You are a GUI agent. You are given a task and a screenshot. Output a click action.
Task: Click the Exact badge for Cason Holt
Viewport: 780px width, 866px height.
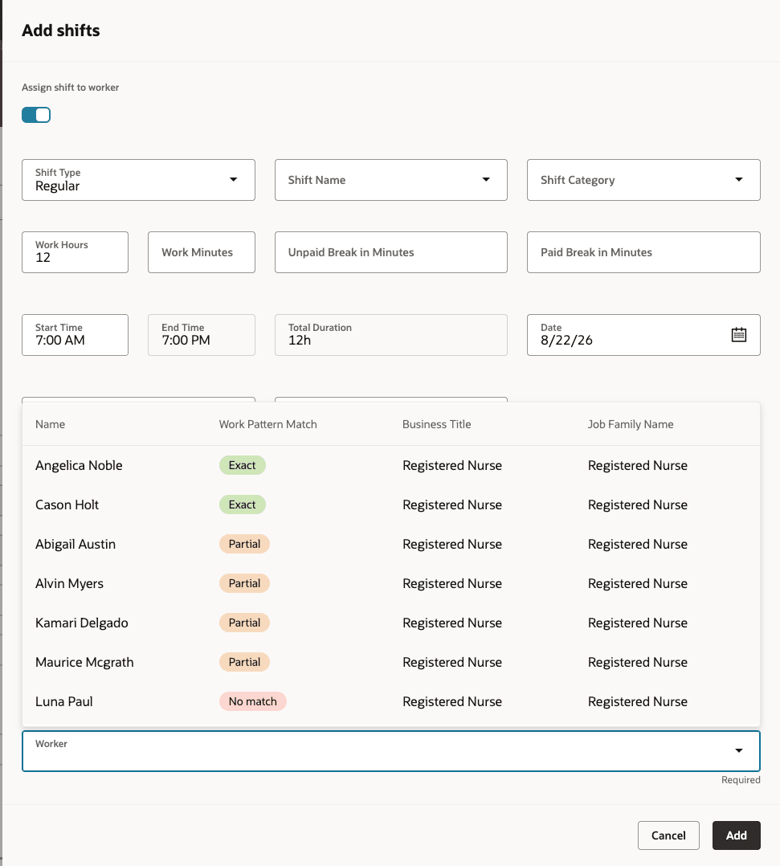click(x=242, y=504)
